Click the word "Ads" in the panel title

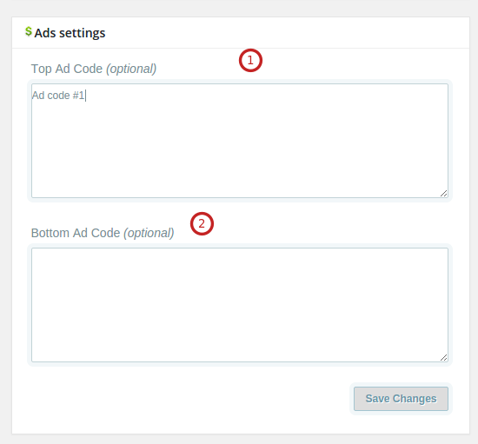pyautogui.click(x=45, y=33)
